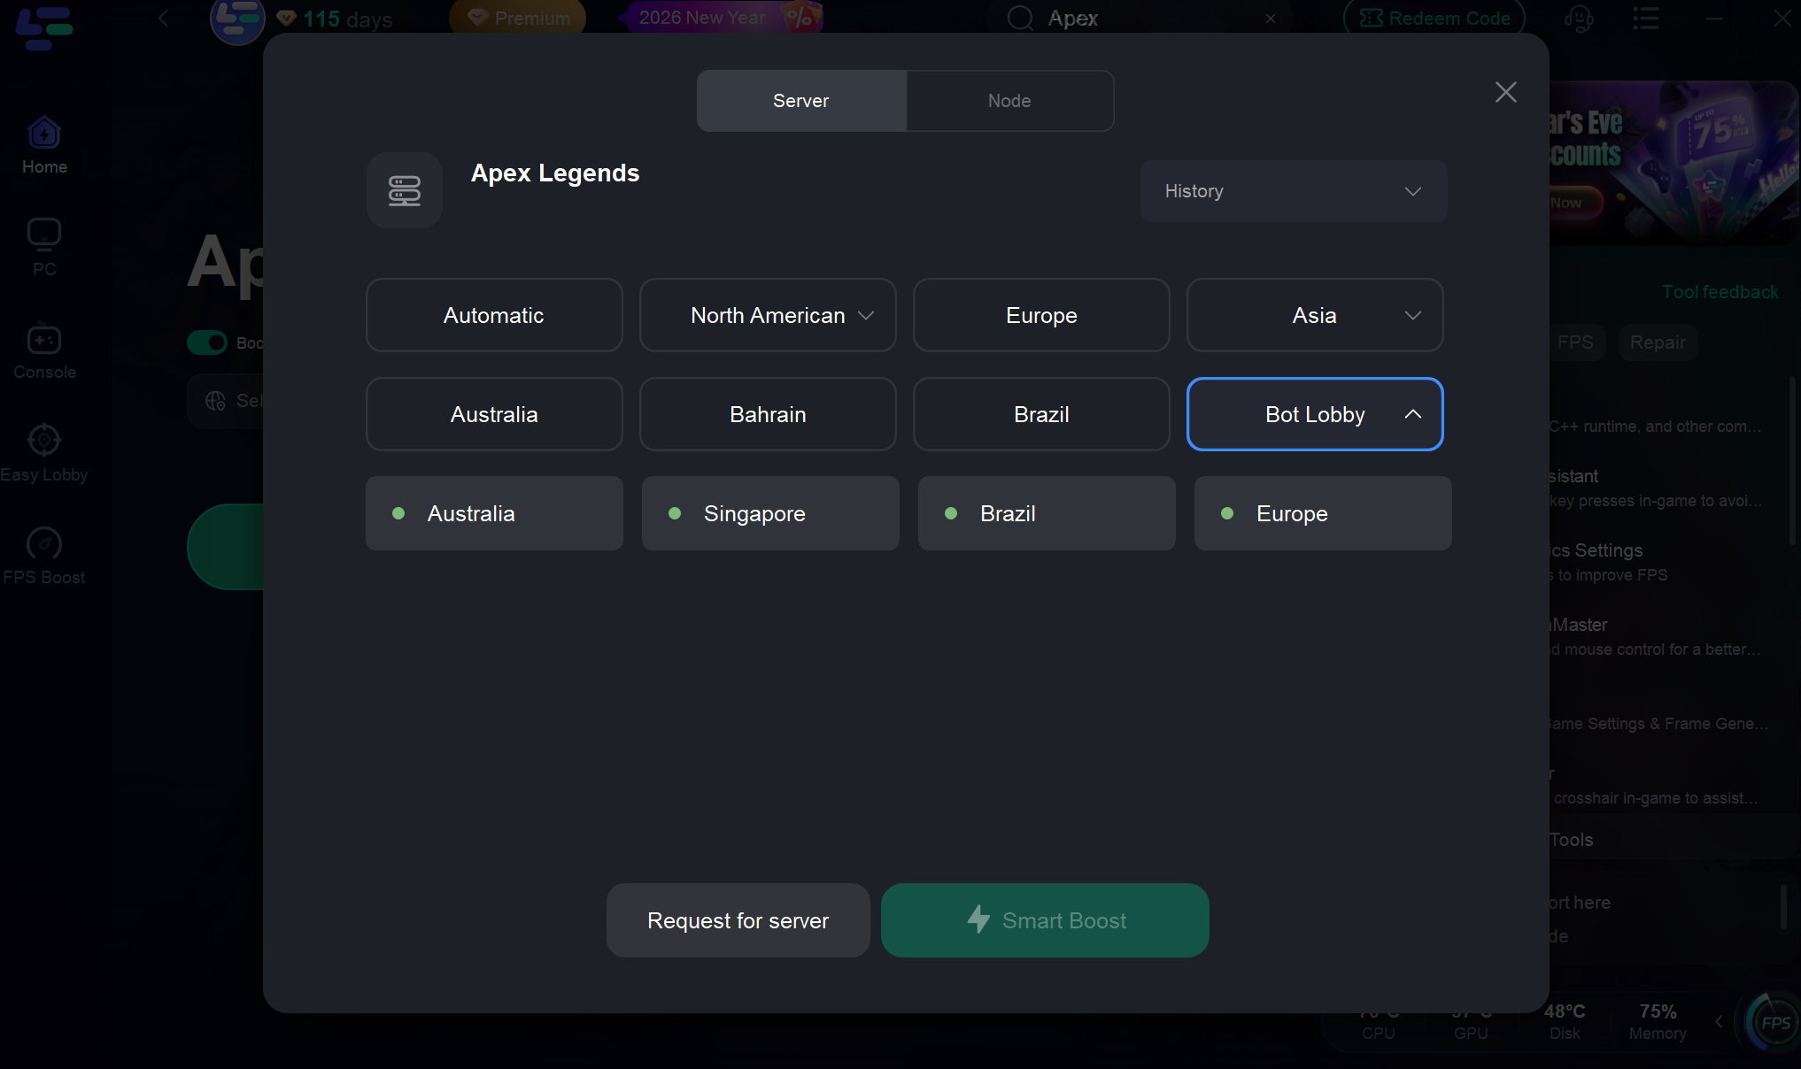
Task: Click the FPS circular monitor icon
Action: click(x=1774, y=1023)
